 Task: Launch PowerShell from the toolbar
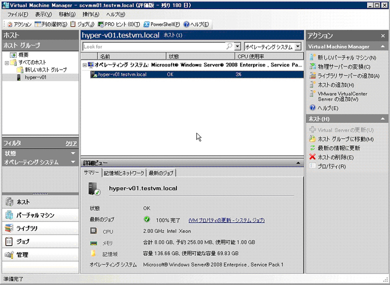tap(162, 24)
